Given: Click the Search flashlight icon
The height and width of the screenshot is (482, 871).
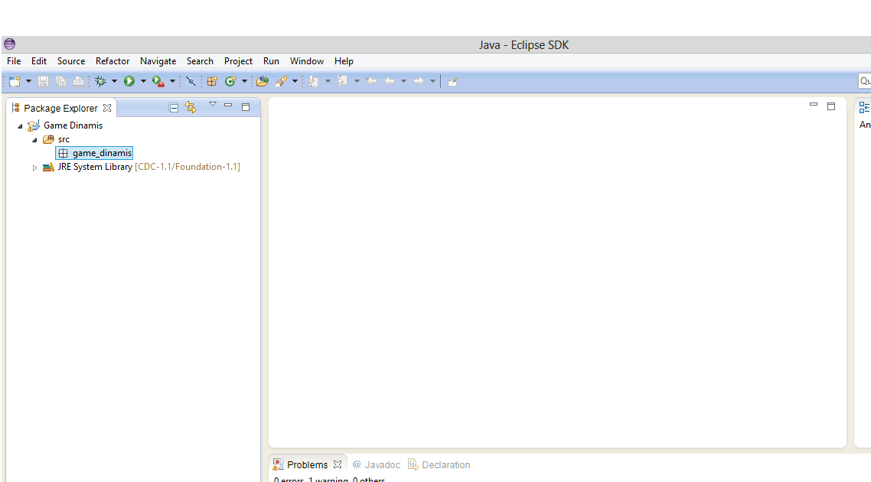Looking at the screenshot, I should coord(281,82).
